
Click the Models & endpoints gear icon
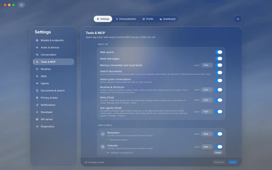pyautogui.click(x=37, y=40)
